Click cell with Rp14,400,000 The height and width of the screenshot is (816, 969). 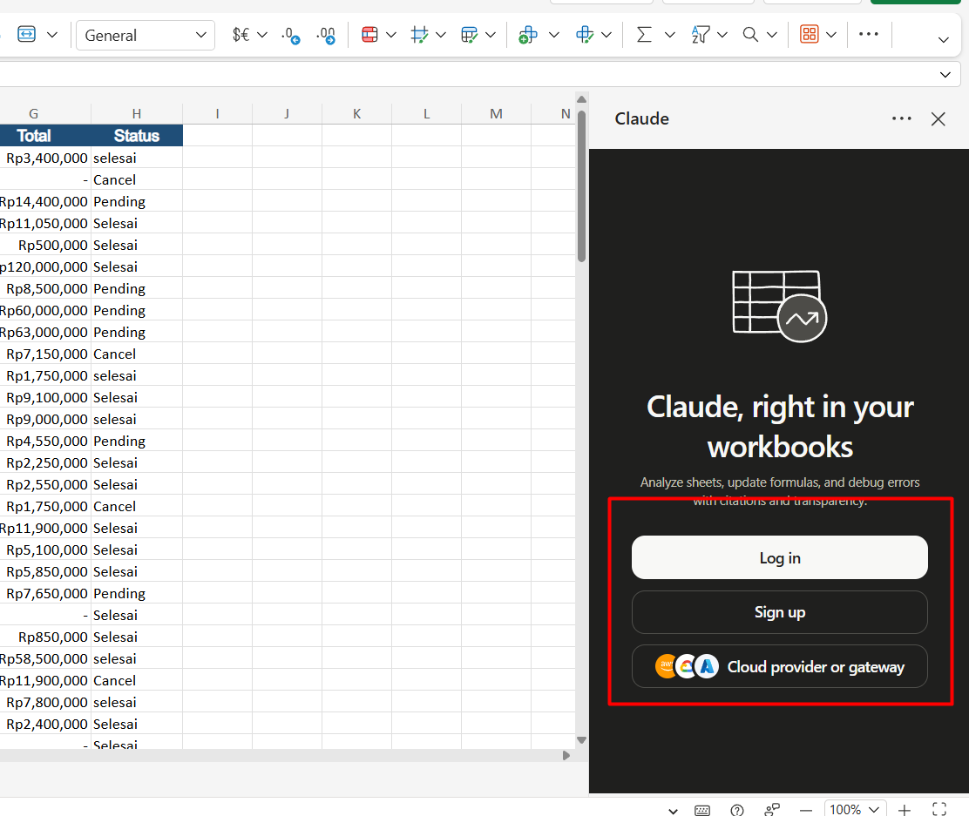(45, 201)
